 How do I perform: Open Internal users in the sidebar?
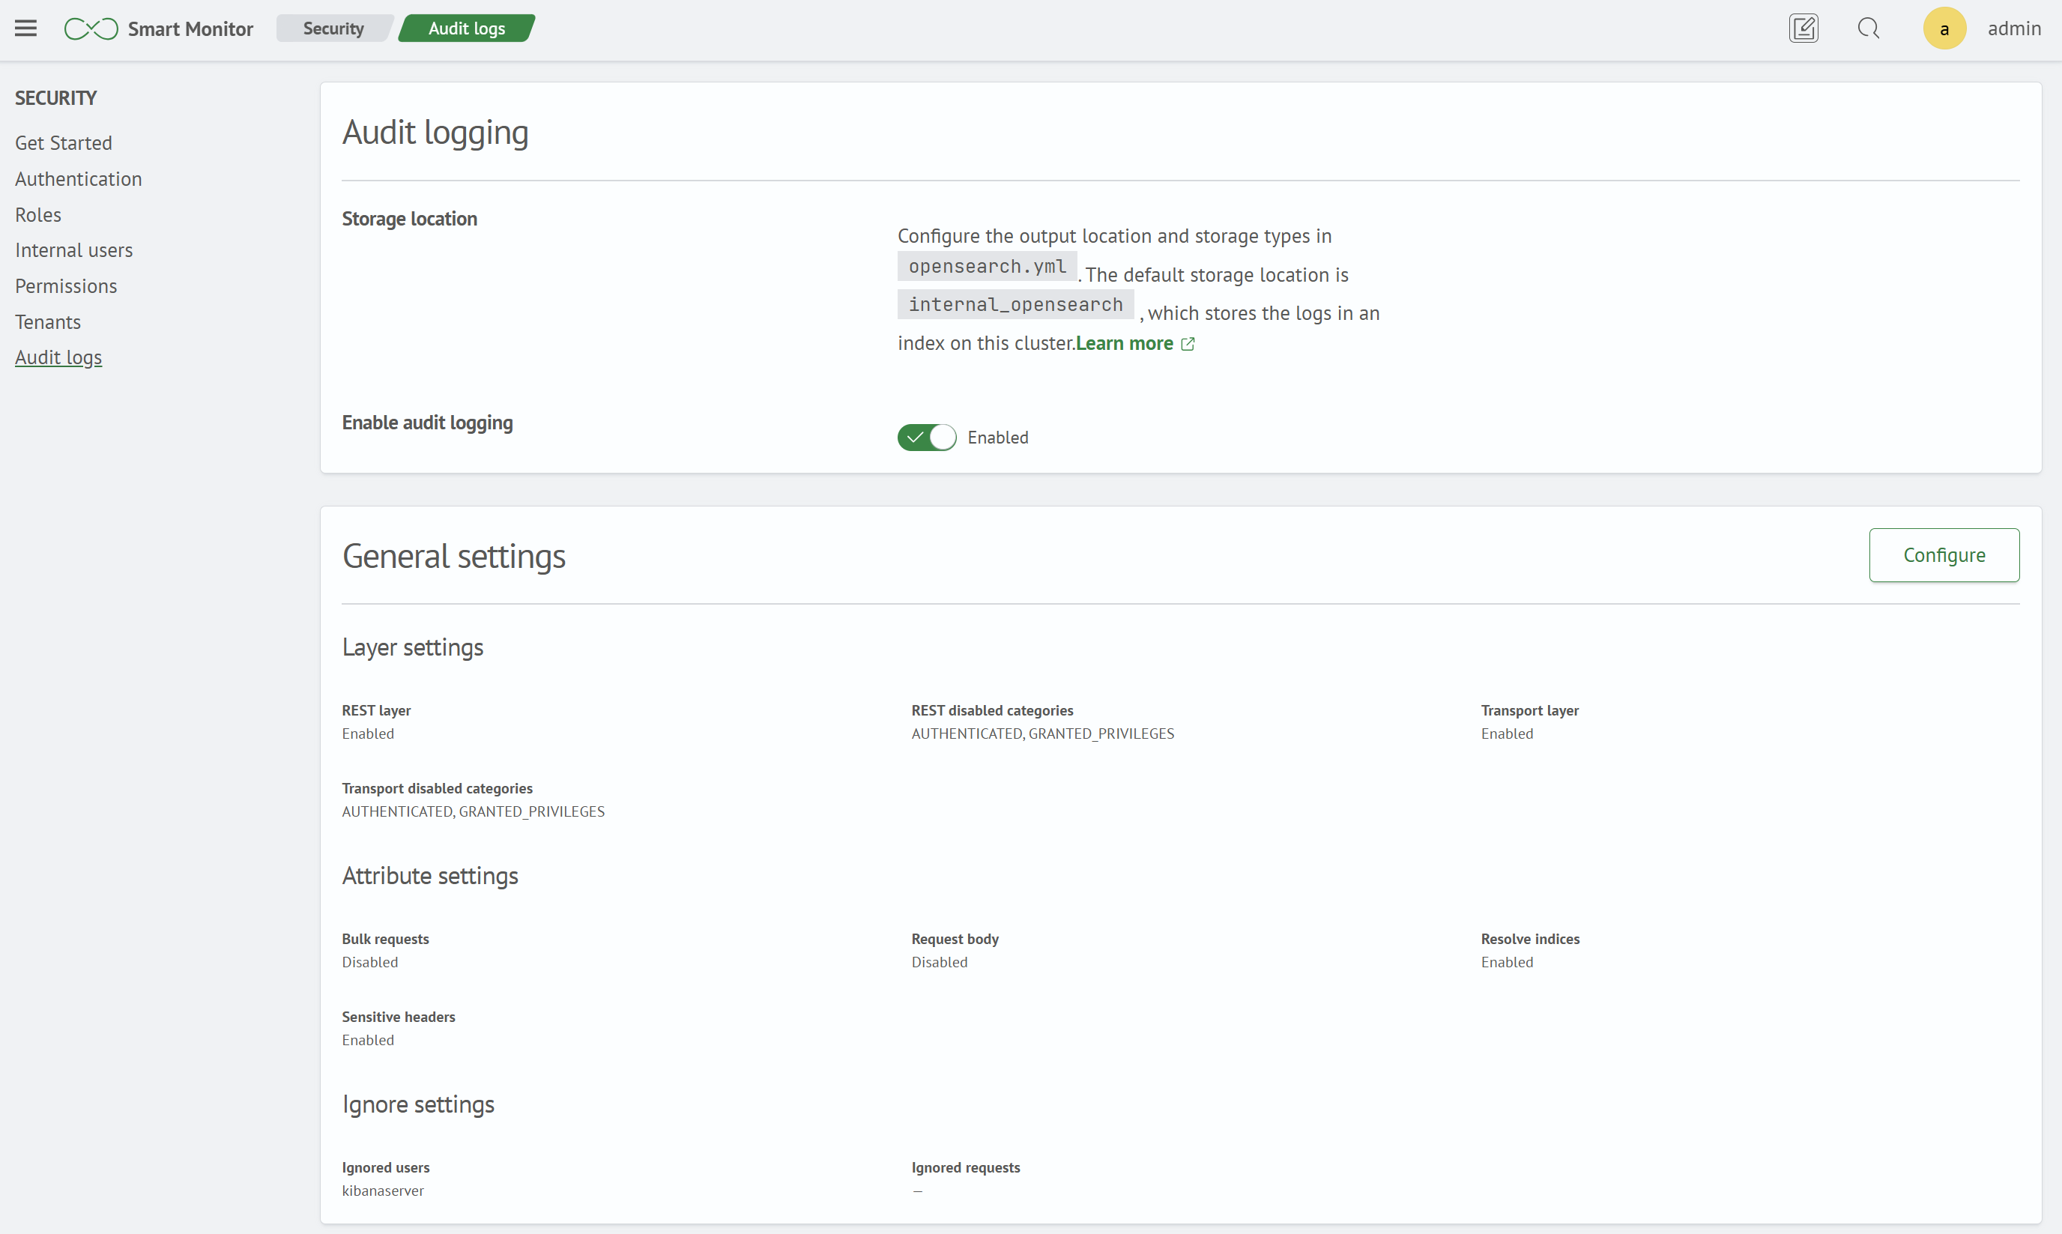74,250
